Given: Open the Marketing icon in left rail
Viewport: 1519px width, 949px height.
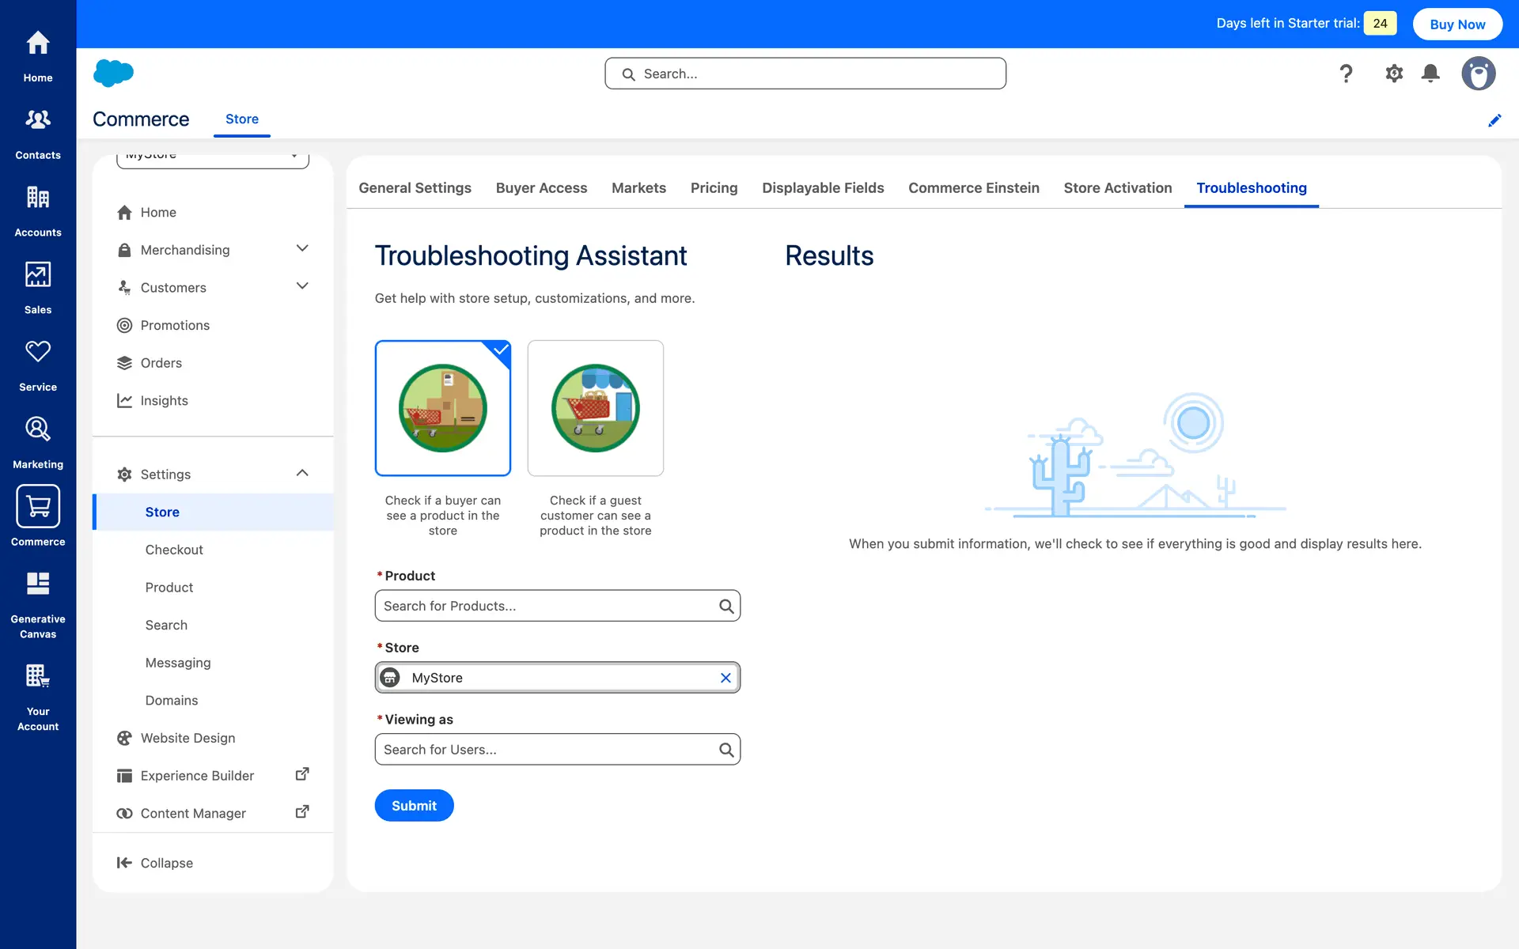Looking at the screenshot, I should [x=37, y=429].
